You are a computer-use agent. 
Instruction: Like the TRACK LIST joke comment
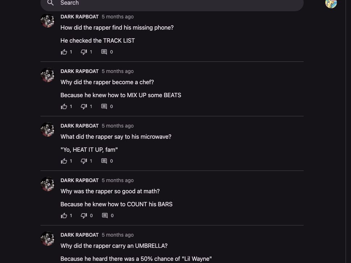(64, 52)
